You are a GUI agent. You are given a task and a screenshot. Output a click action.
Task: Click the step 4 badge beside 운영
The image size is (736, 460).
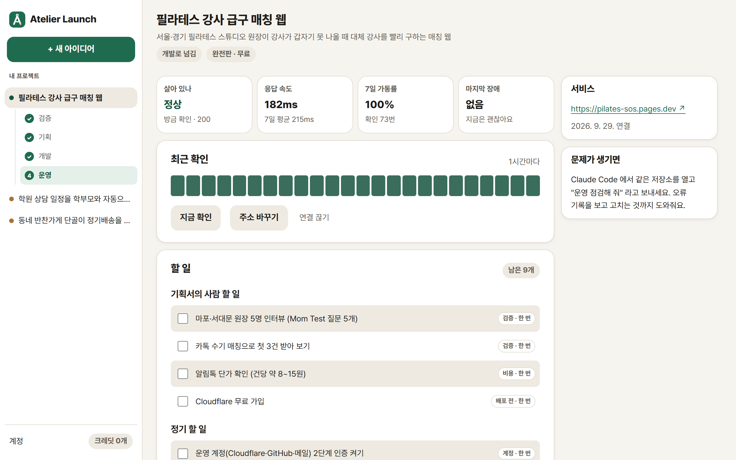click(29, 176)
